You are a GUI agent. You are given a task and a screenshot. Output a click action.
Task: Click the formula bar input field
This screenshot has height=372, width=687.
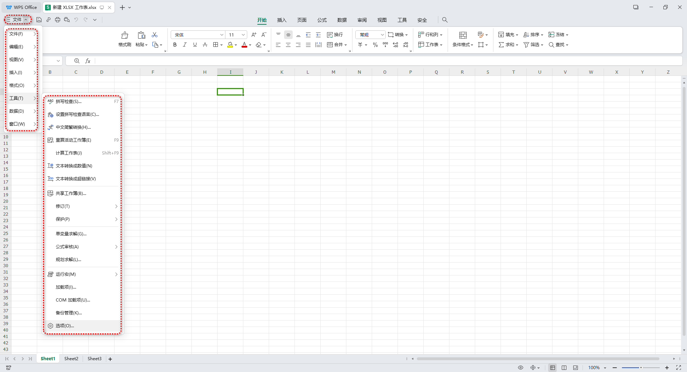[386, 61]
